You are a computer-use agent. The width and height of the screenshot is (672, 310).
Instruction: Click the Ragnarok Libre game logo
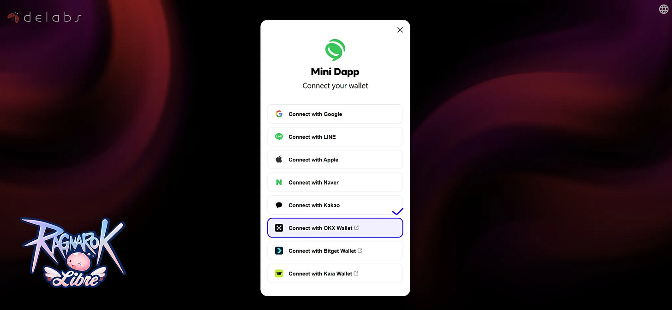point(72,252)
